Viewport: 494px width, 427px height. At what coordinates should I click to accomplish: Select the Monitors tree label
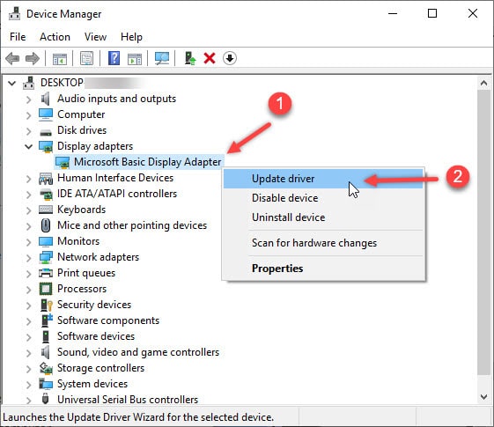pyautogui.click(x=78, y=241)
